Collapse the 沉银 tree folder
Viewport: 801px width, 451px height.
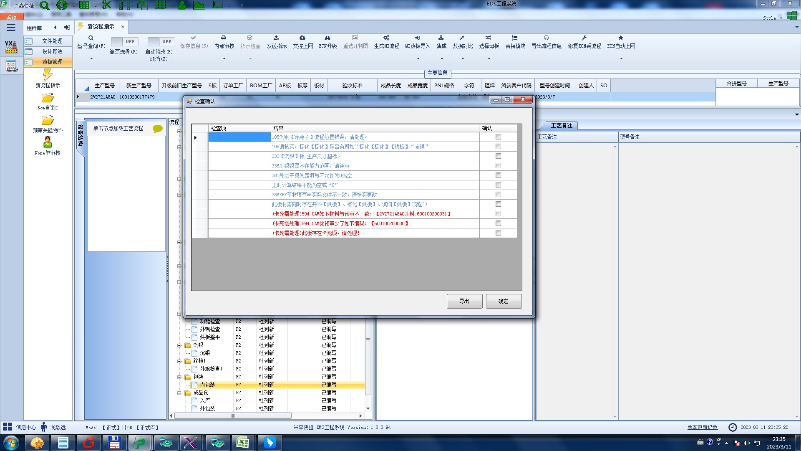click(x=179, y=345)
